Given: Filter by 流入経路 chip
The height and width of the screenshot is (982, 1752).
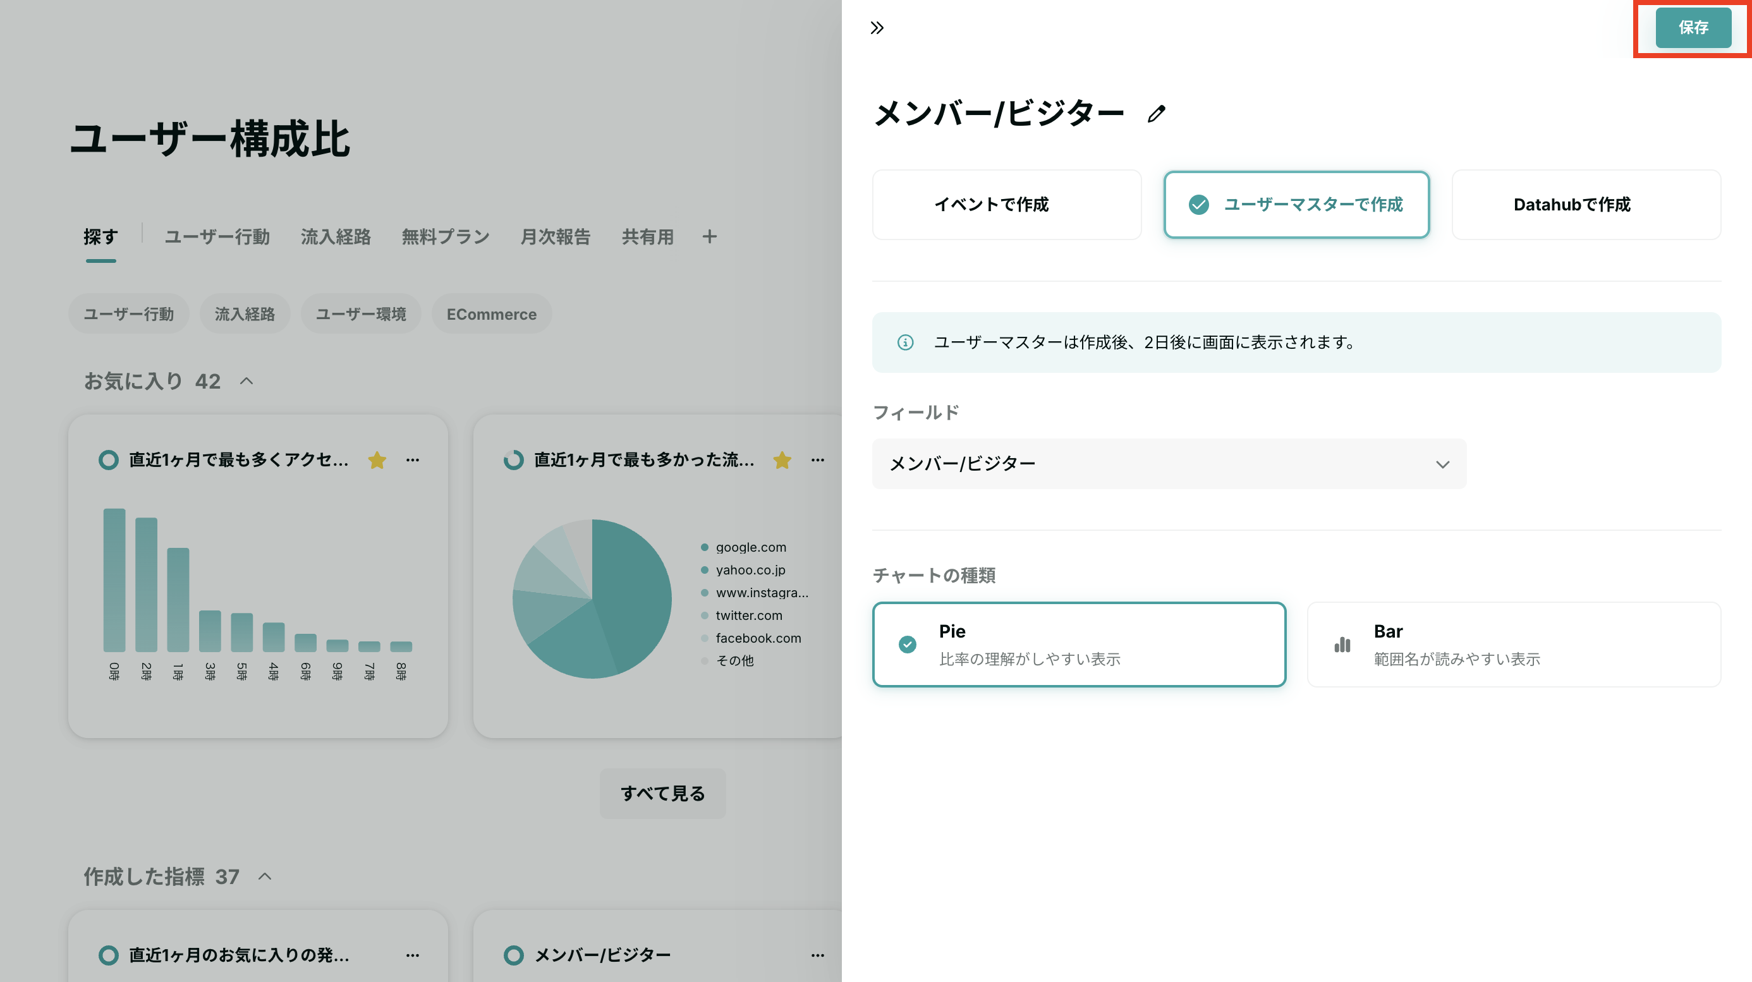Looking at the screenshot, I should click(x=245, y=314).
